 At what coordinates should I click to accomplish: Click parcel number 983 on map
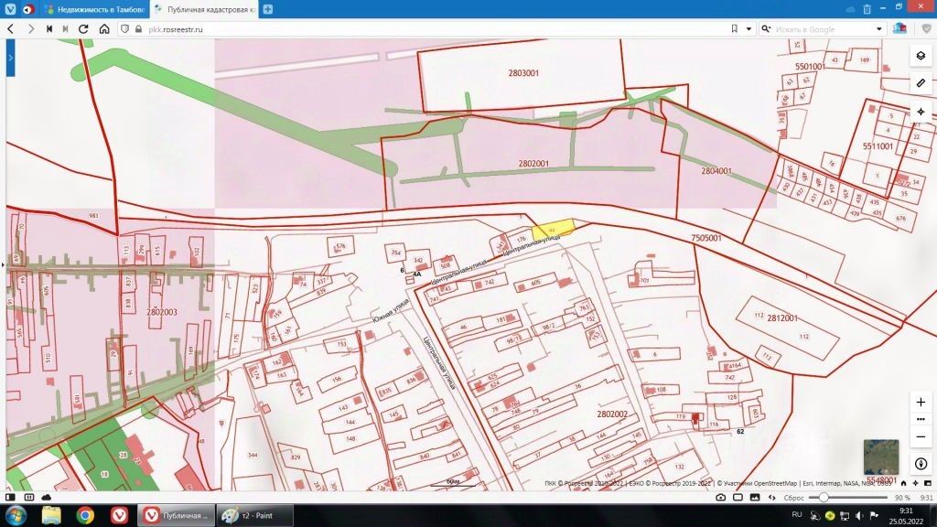click(x=93, y=216)
